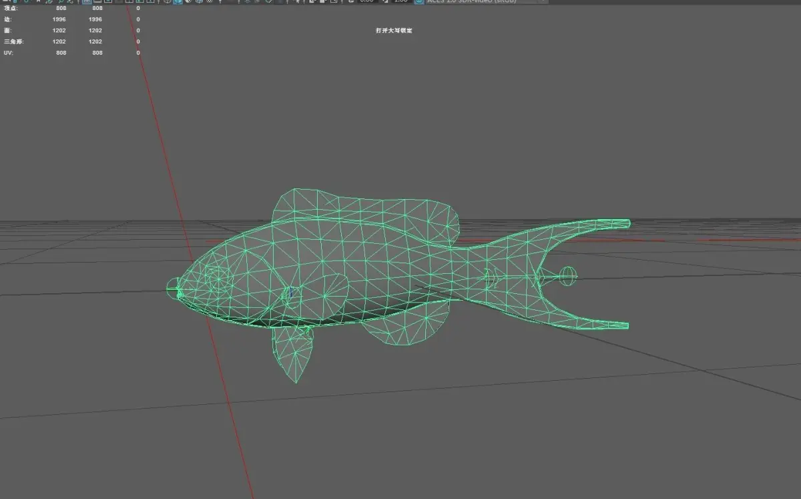Select the small sphere at the fish's mouth
This screenshot has width=801, height=499.
pos(174,289)
